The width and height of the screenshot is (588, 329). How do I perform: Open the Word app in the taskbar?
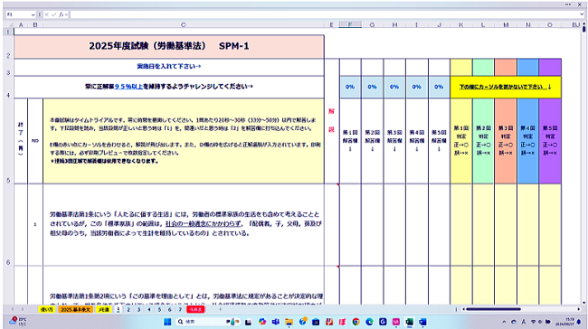(x=422, y=322)
